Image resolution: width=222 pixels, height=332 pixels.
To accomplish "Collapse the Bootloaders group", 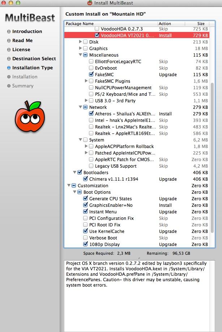I will [x=75, y=172].
